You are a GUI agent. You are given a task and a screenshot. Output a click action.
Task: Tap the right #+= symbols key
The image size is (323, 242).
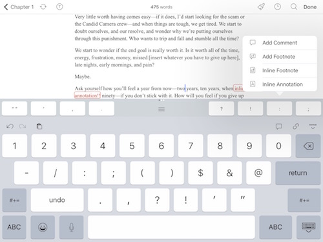click(x=304, y=200)
